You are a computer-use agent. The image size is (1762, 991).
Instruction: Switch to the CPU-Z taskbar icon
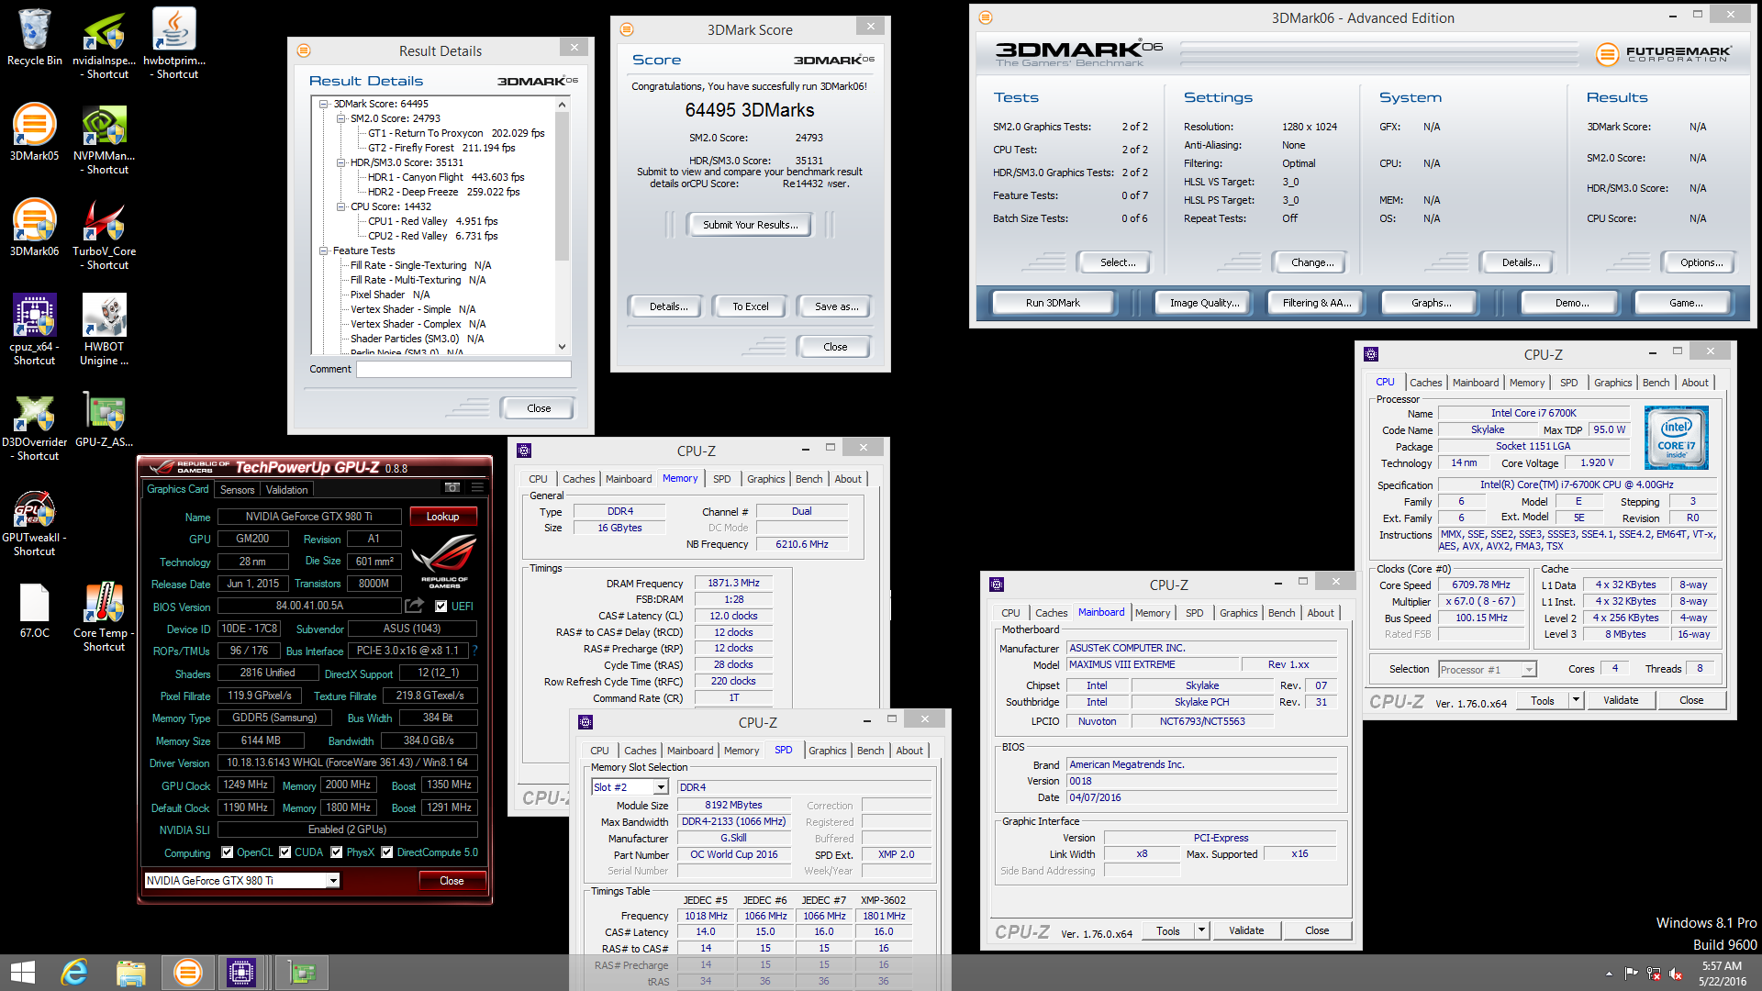click(x=241, y=973)
